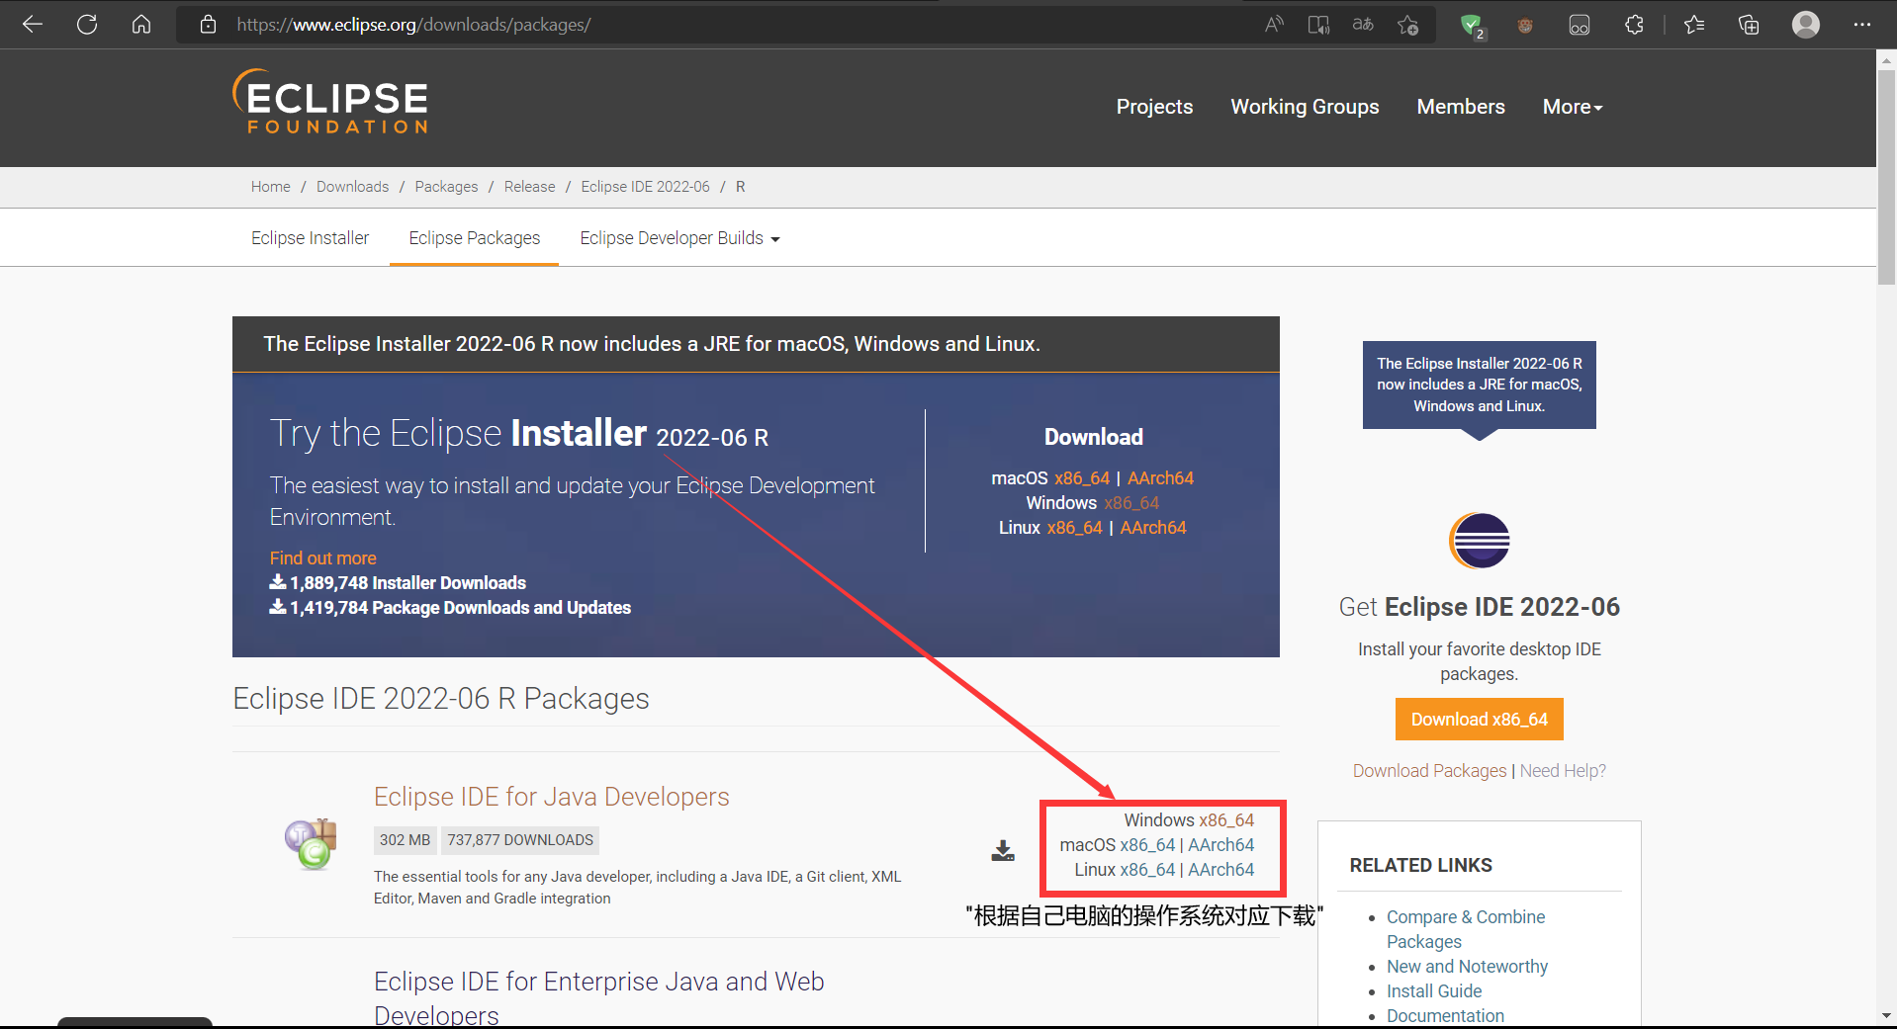Open the Working Groups menu item
Image resolution: width=1897 pixels, height=1029 pixels.
(1305, 107)
